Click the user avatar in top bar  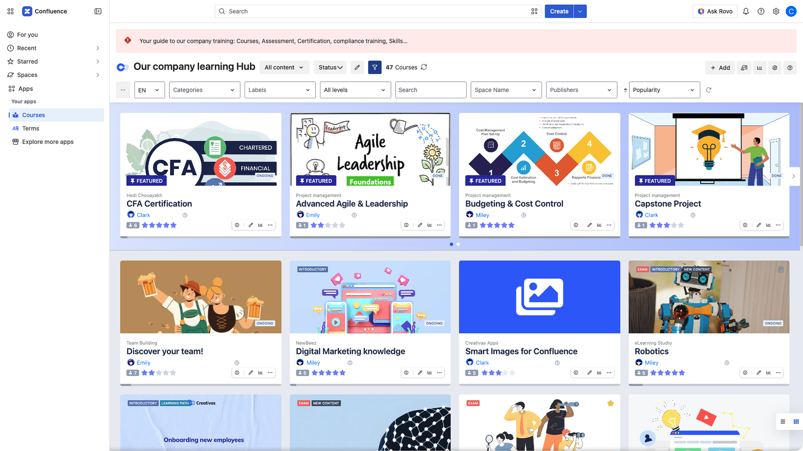791,11
